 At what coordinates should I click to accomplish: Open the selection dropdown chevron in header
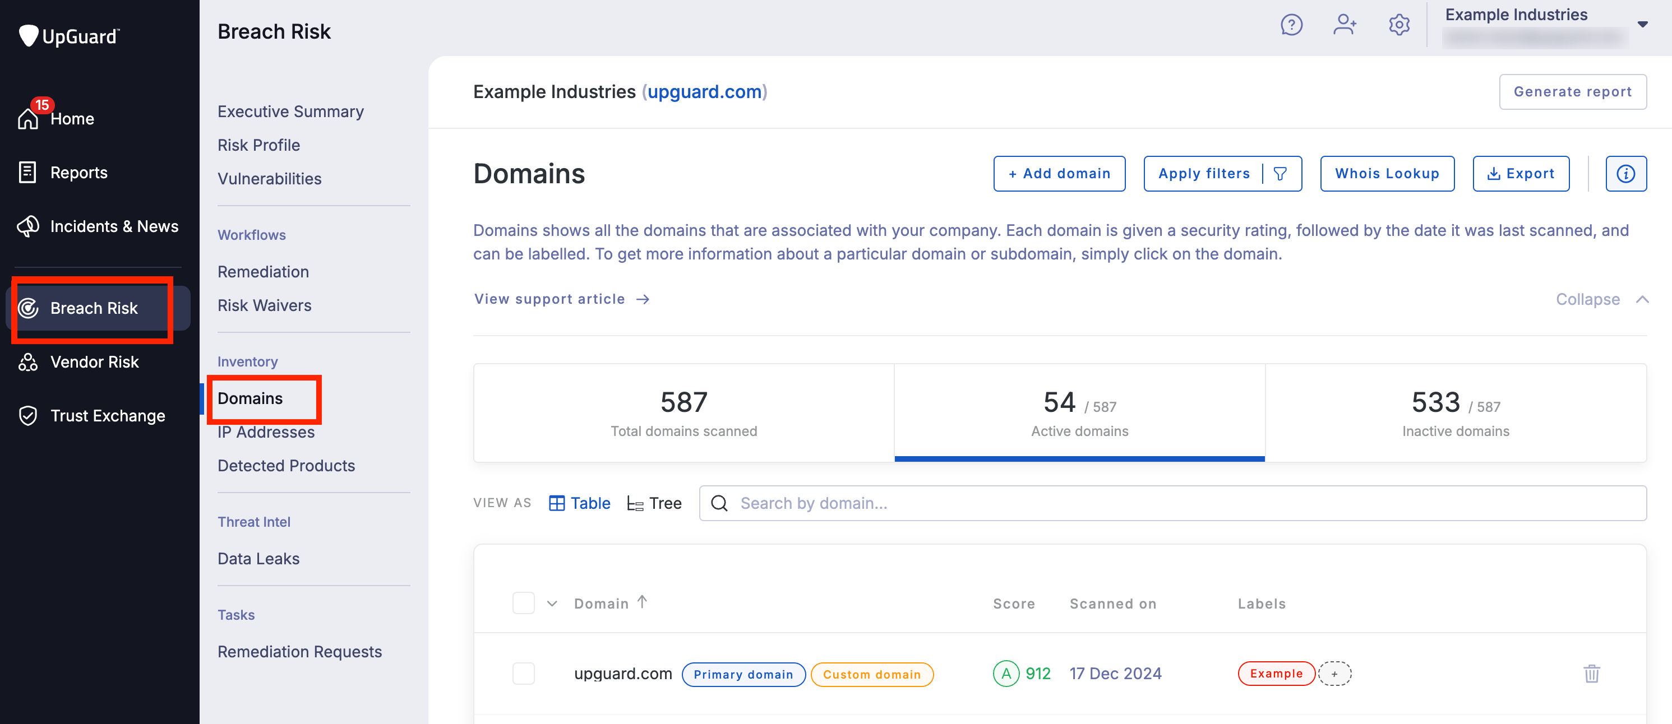(x=552, y=604)
